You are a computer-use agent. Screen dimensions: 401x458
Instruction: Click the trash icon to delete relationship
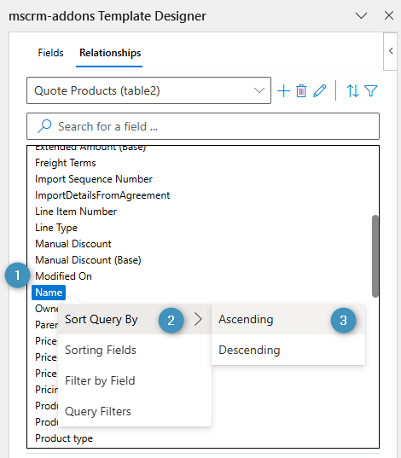pos(301,91)
